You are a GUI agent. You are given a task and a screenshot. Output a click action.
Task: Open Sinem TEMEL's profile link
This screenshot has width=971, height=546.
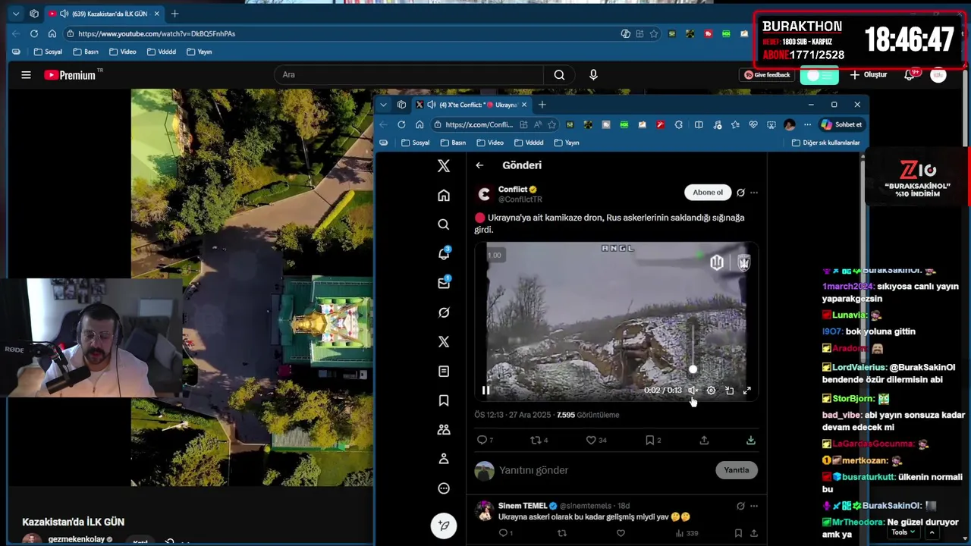pyautogui.click(x=523, y=506)
